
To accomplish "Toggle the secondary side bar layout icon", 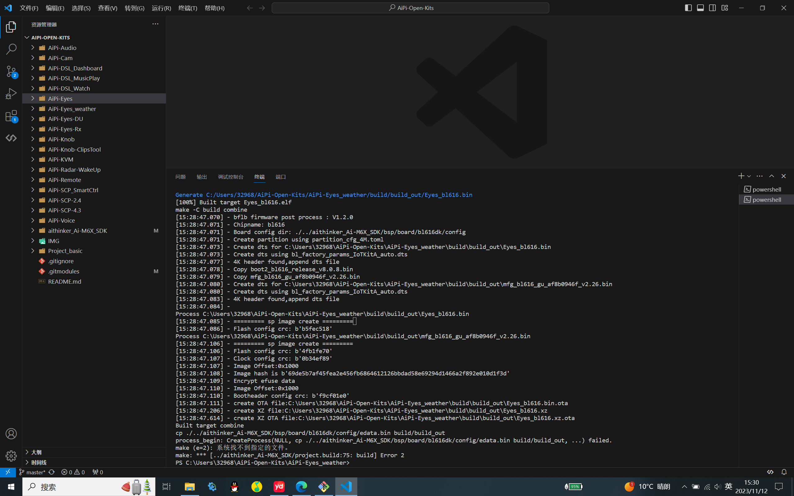I will pyautogui.click(x=712, y=8).
